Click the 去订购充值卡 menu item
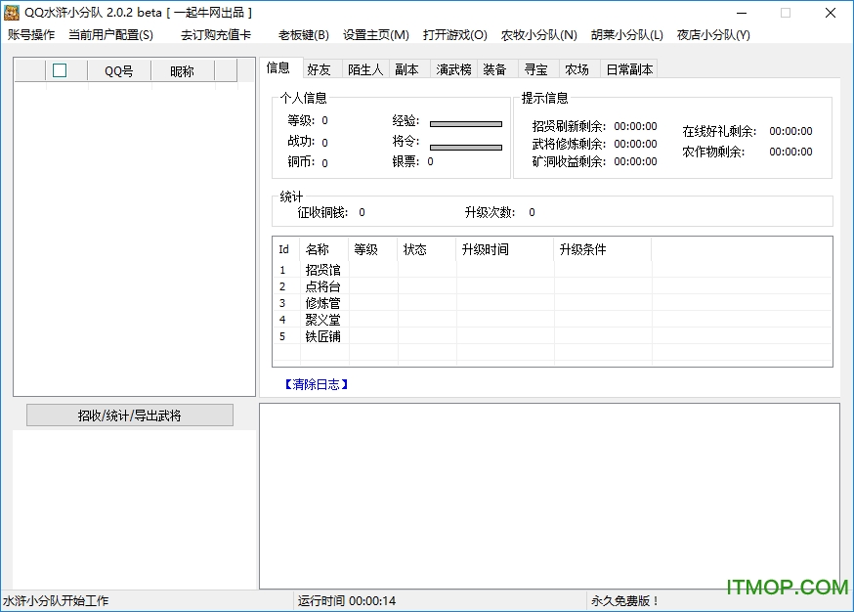This screenshot has width=854, height=612. pos(215,35)
